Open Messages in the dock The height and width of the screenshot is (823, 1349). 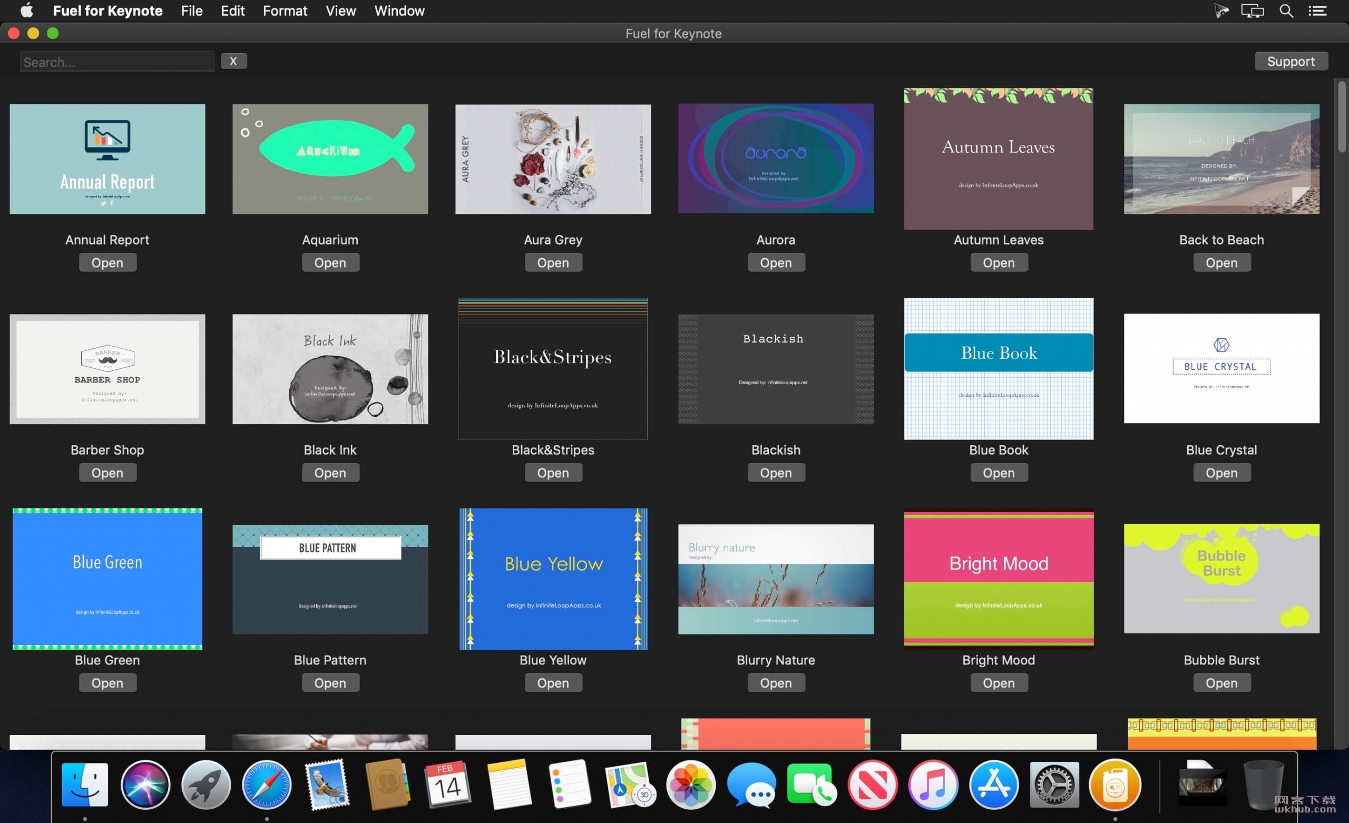pos(751,785)
